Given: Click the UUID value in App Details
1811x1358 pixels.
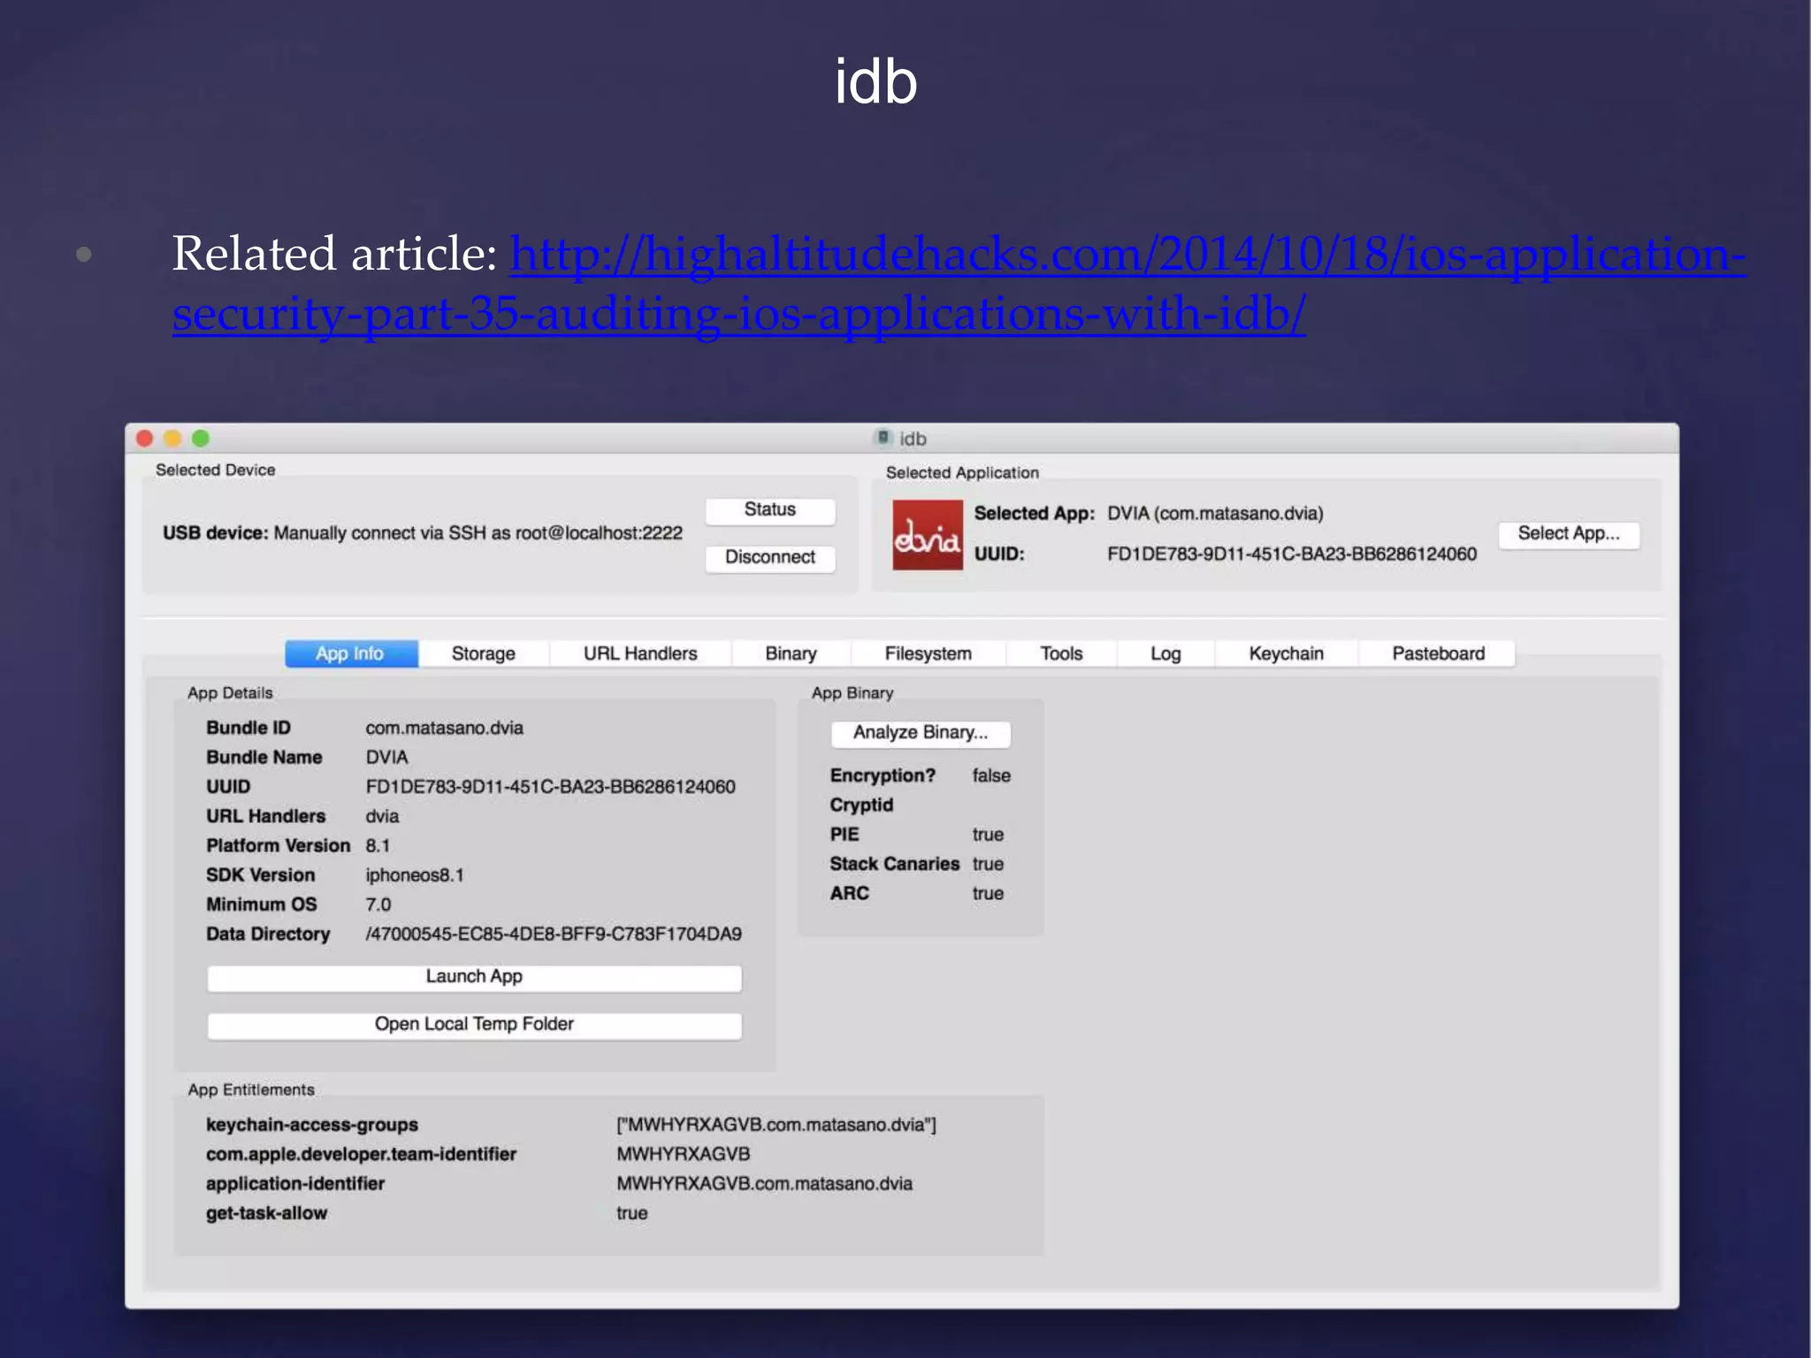Looking at the screenshot, I should click(x=550, y=787).
